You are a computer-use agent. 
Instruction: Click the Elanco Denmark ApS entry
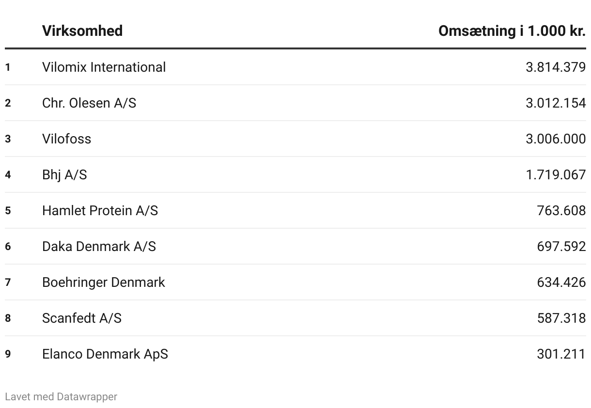tap(105, 354)
